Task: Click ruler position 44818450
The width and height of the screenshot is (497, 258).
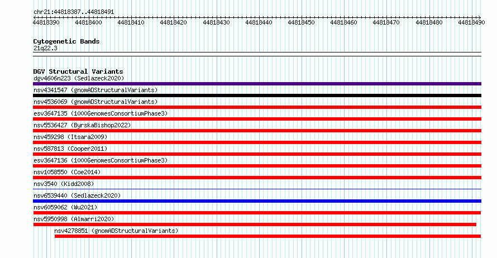Action: [x=301, y=22]
